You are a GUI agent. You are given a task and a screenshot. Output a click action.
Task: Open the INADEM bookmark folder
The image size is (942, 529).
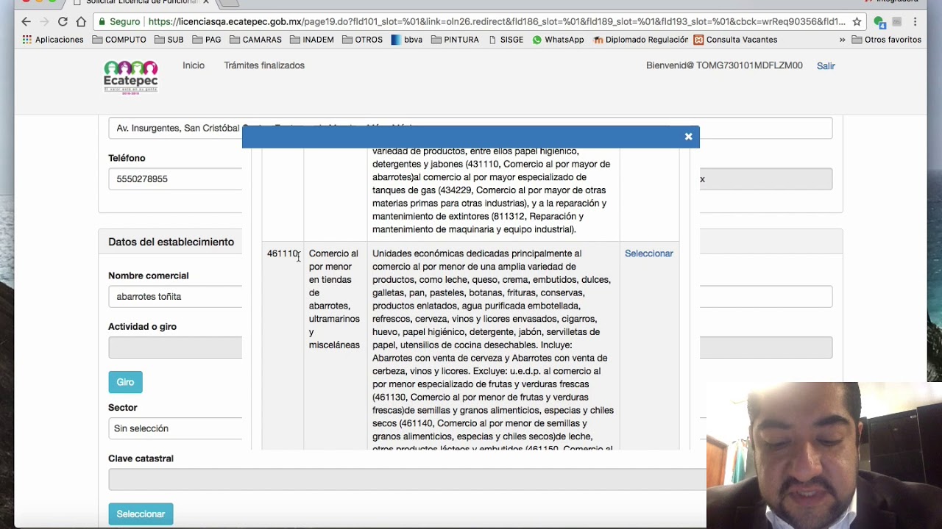tap(311, 40)
